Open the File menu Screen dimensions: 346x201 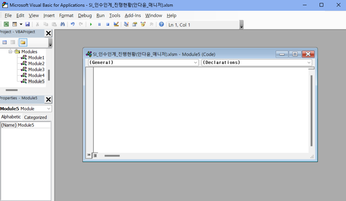coord(8,16)
